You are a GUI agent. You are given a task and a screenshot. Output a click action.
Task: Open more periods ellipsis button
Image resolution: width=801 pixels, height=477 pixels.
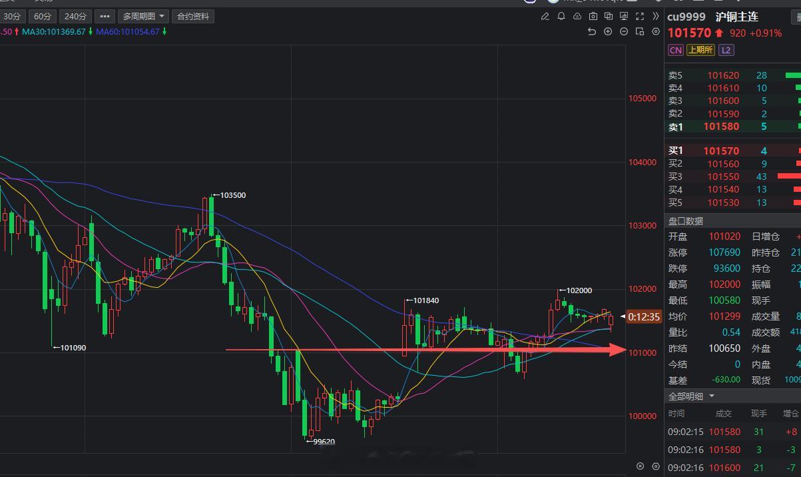[105, 16]
